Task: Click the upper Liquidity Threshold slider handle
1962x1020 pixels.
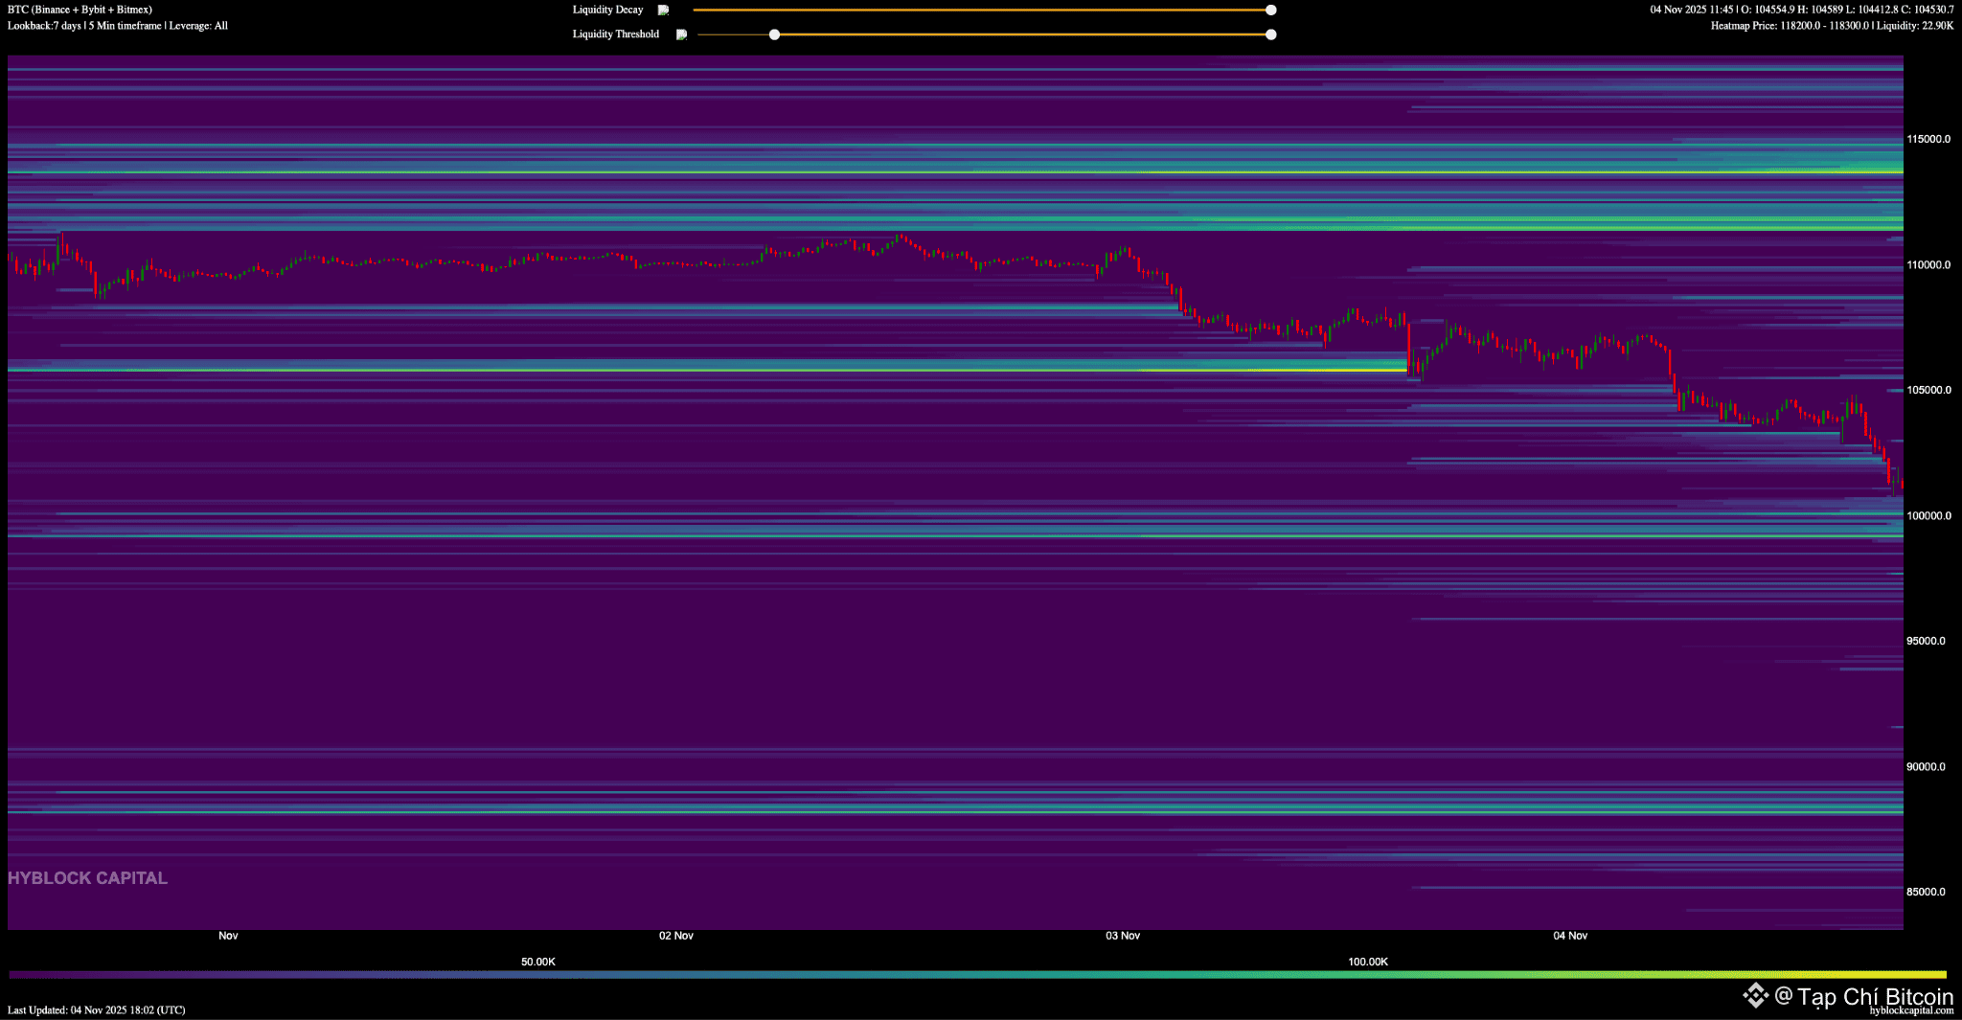Action: [1270, 34]
